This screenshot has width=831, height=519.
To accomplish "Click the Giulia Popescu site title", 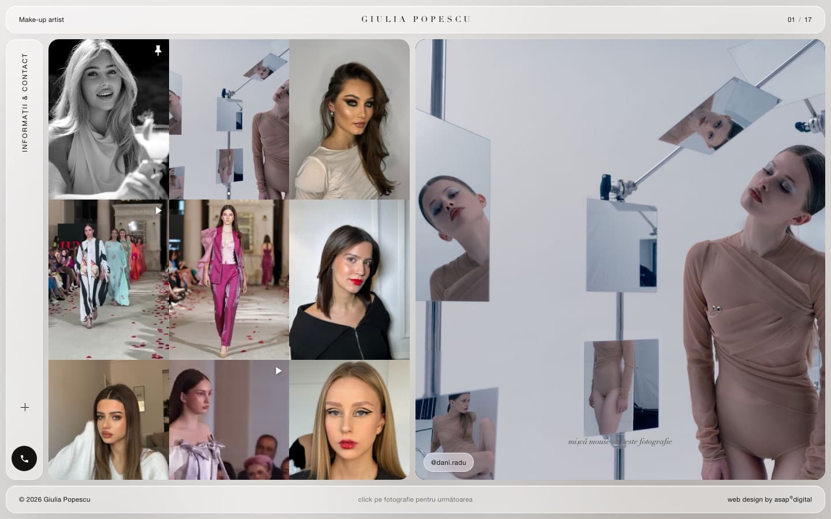I will [x=416, y=19].
